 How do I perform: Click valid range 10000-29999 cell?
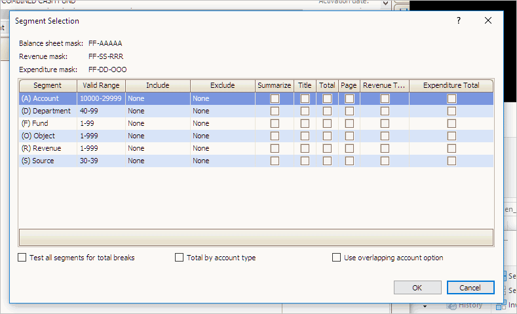point(101,98)
